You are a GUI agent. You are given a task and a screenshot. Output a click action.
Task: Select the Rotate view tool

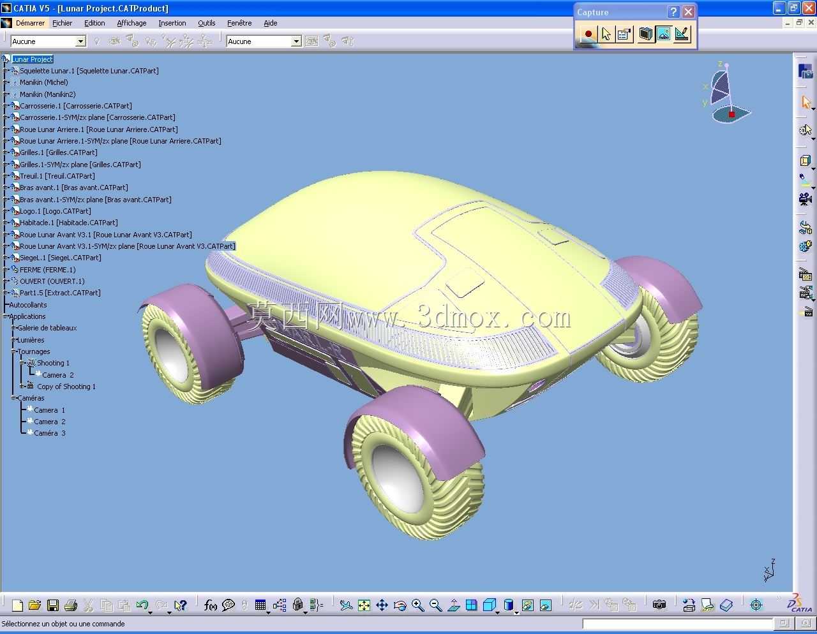(400, 605)
